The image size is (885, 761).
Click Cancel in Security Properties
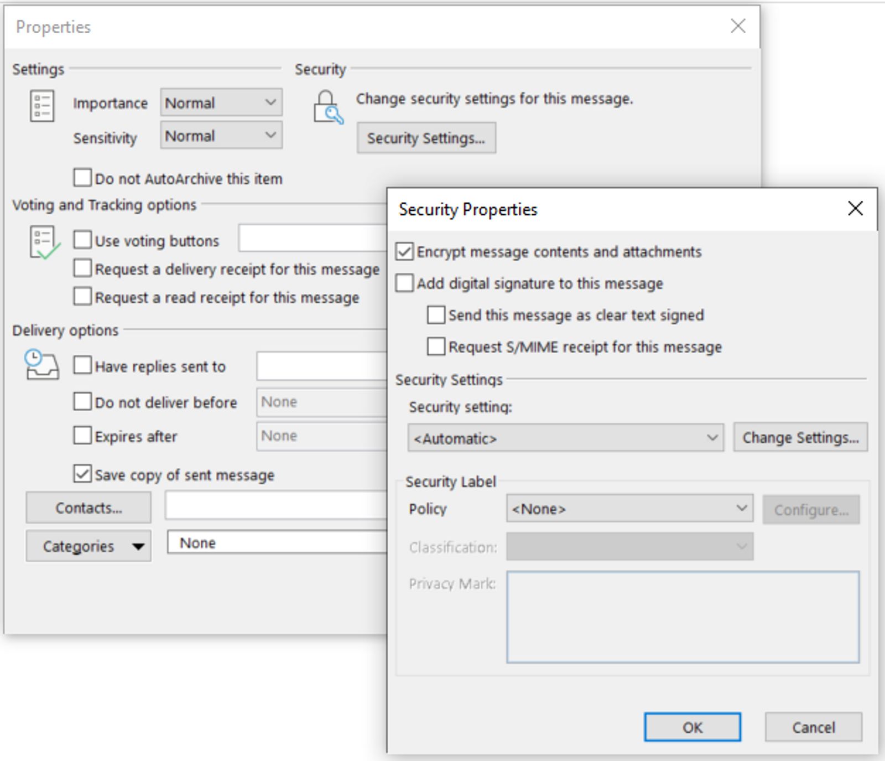(813, 727)
